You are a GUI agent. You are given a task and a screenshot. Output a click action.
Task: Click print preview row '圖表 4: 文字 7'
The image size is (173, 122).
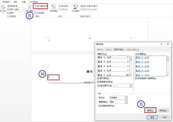point(113,71)
